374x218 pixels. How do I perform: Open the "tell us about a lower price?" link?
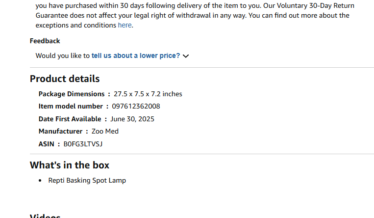pyautogui.click(x=136, y=55)
